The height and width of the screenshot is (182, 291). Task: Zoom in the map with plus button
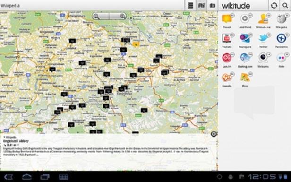122,16
